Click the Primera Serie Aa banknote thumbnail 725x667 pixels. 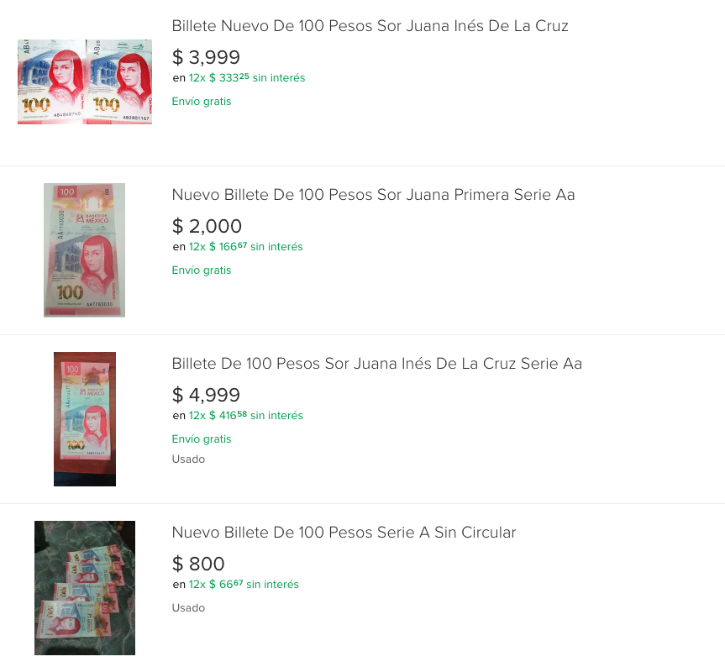click(x=84, y=250)
